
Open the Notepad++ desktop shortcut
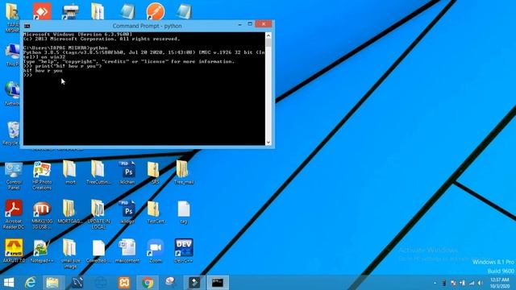click(x=42, y=251)
